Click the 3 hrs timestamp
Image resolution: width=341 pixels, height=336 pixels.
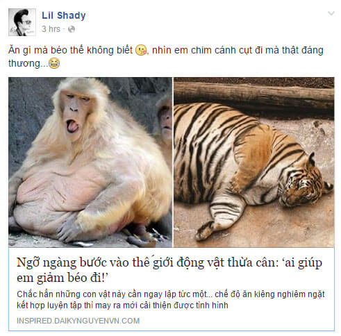tap(51, 29)
